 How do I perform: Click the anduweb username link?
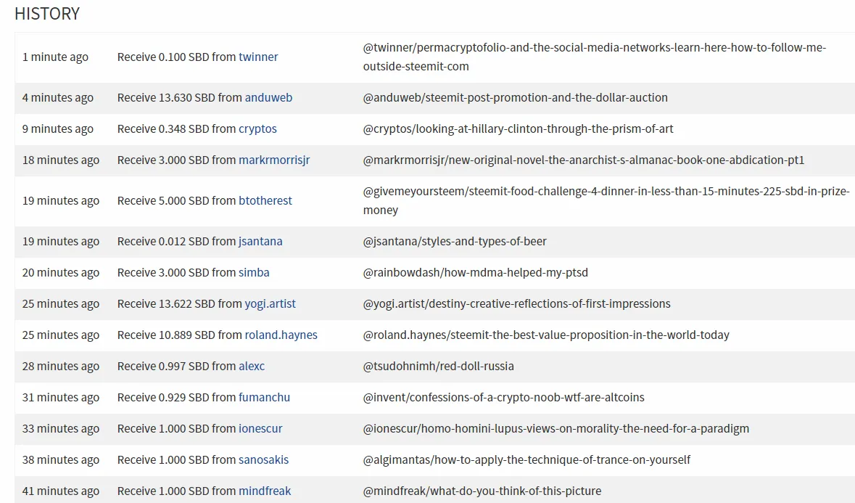[x=268, y=97]
